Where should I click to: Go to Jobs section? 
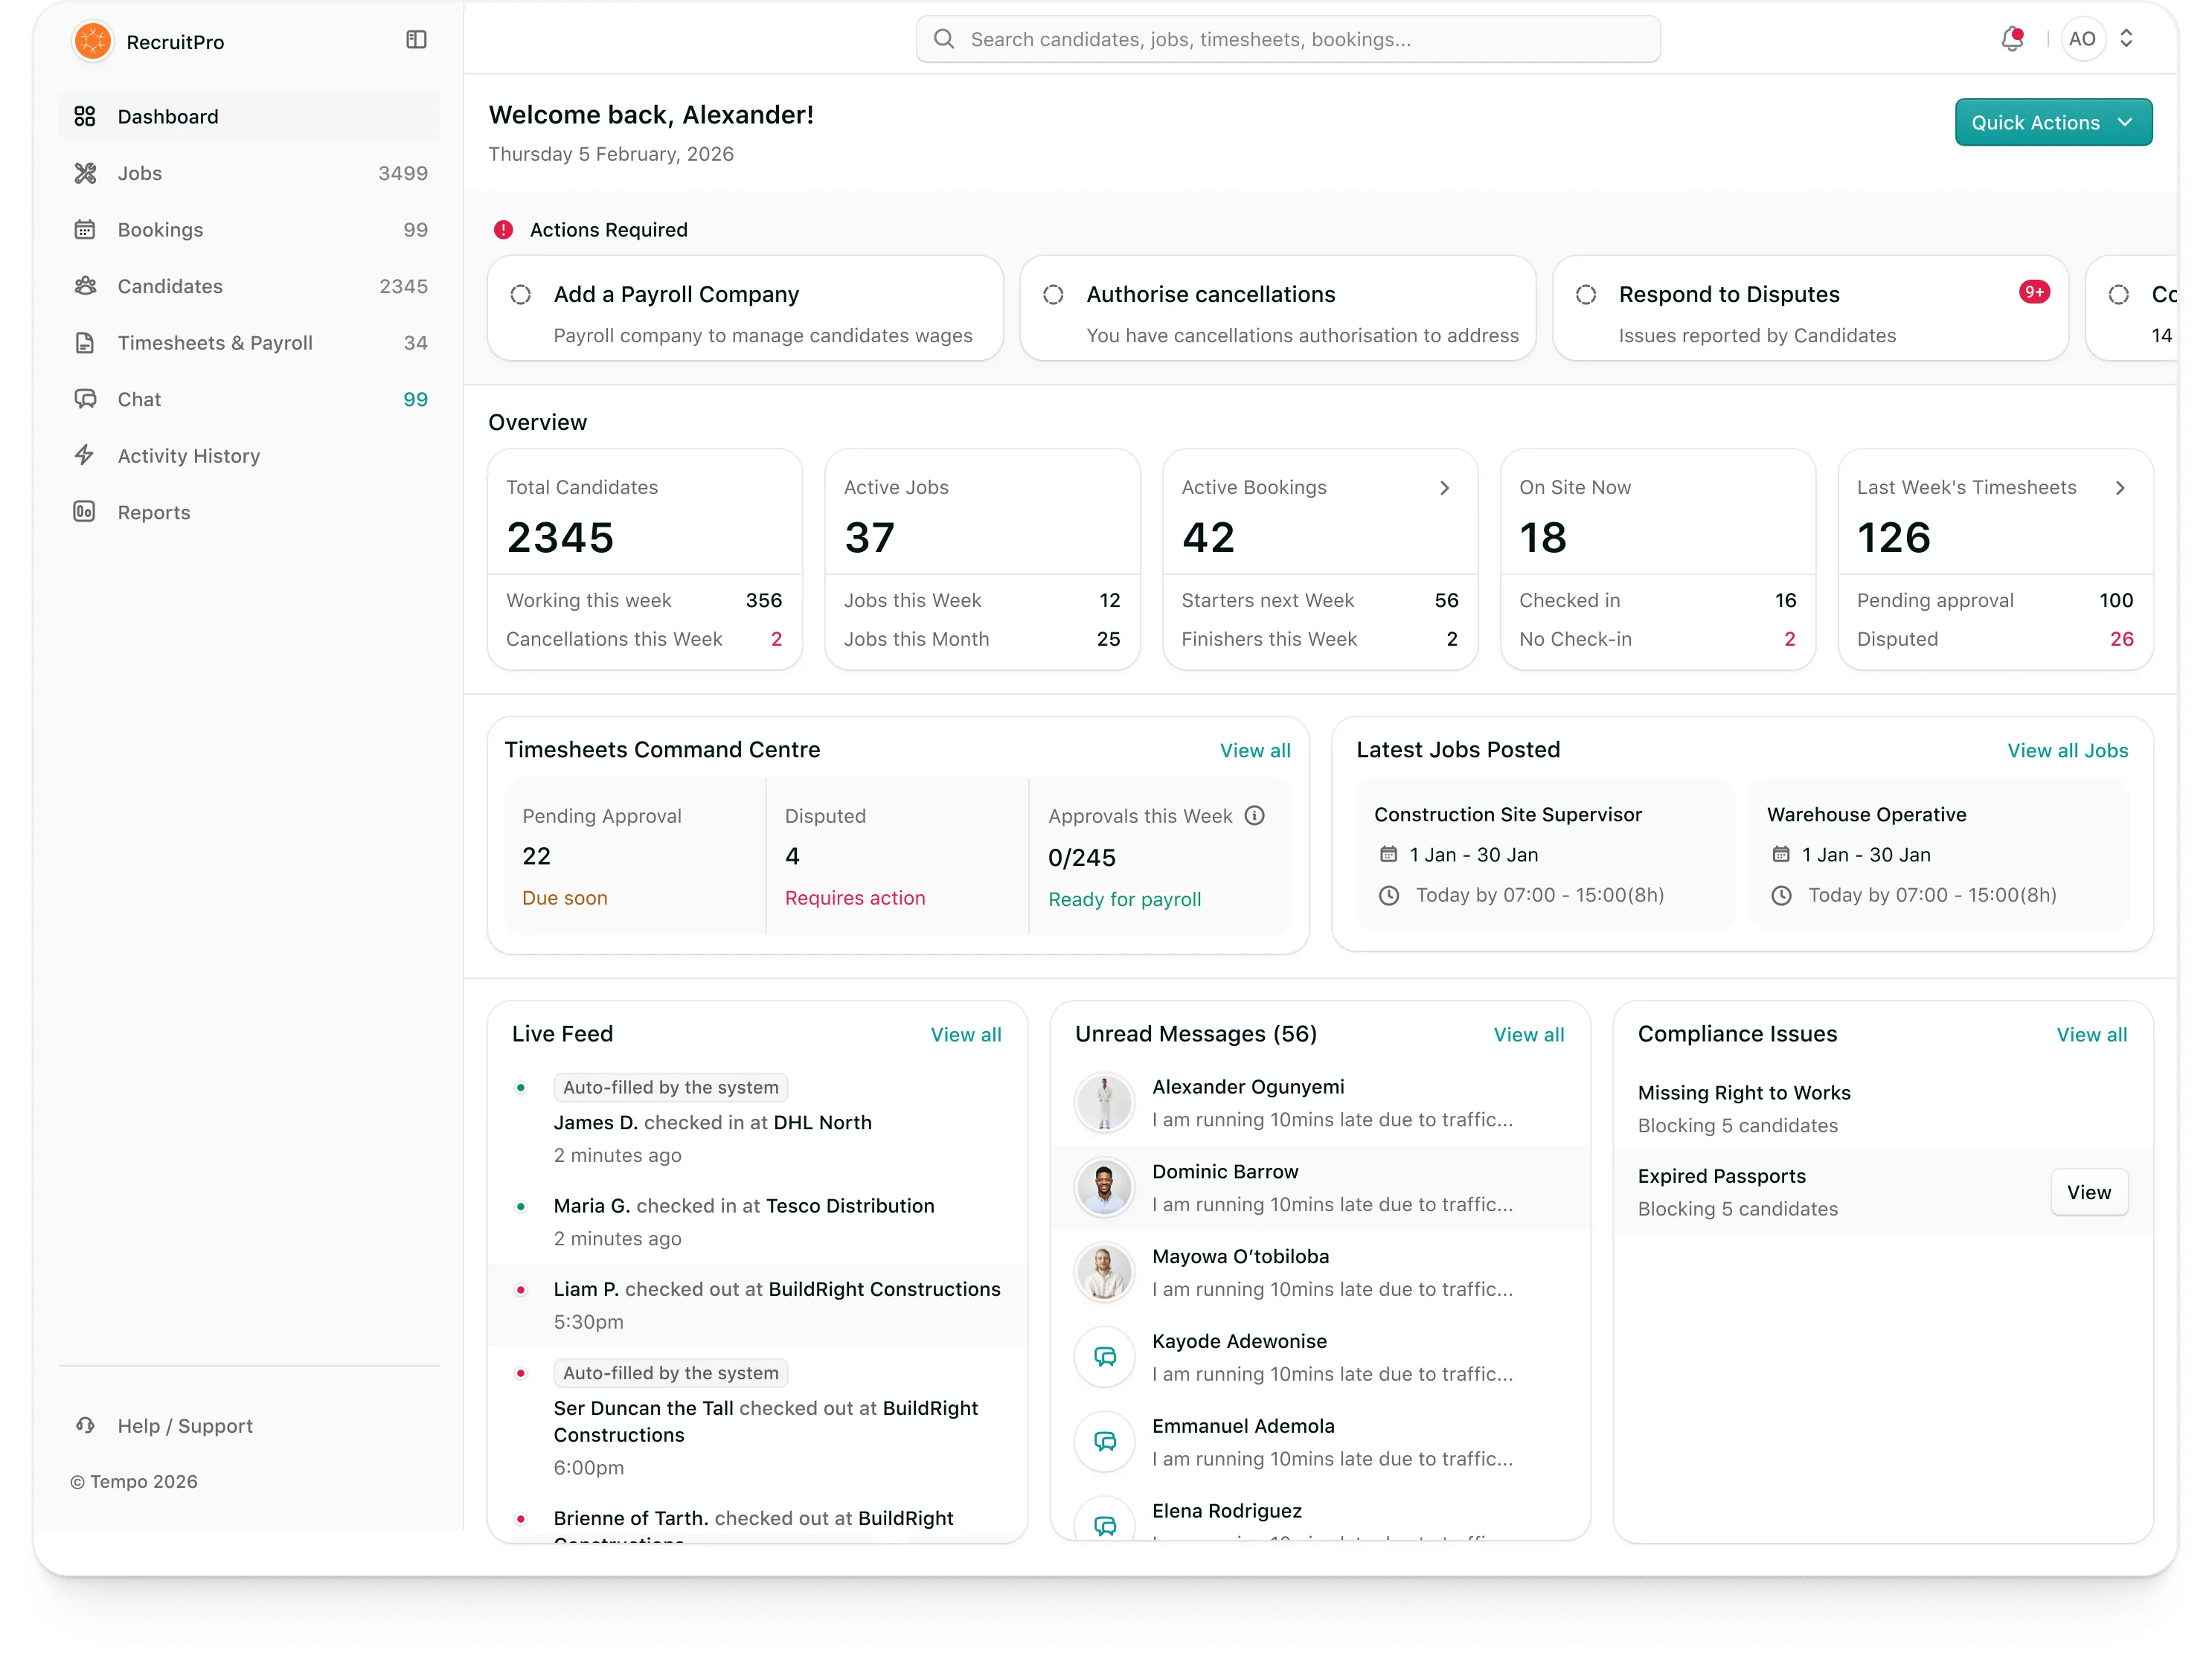(x=249, y=173)
